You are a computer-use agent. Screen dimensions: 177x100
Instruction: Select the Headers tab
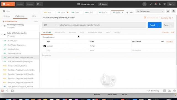click(x=72, y=32)
